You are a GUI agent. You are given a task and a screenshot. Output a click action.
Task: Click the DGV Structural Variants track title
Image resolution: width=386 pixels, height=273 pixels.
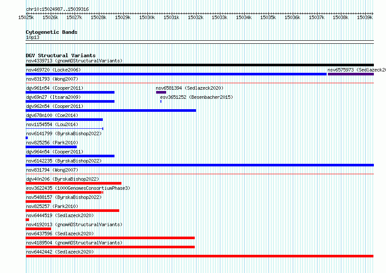point(61,55)
